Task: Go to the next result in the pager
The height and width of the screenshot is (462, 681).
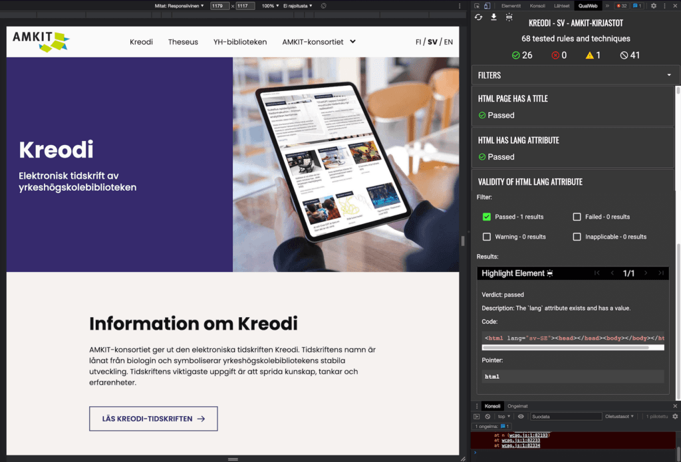Action: [x=645, y=273]
